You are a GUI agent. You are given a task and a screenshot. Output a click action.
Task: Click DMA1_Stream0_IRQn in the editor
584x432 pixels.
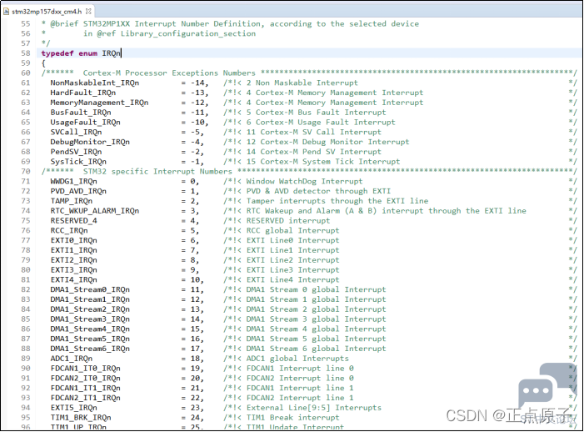(x=90, y=289)
